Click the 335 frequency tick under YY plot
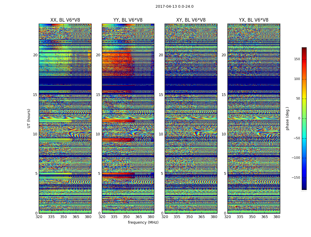This screenshot has width=311, height=237. point(114,217)
